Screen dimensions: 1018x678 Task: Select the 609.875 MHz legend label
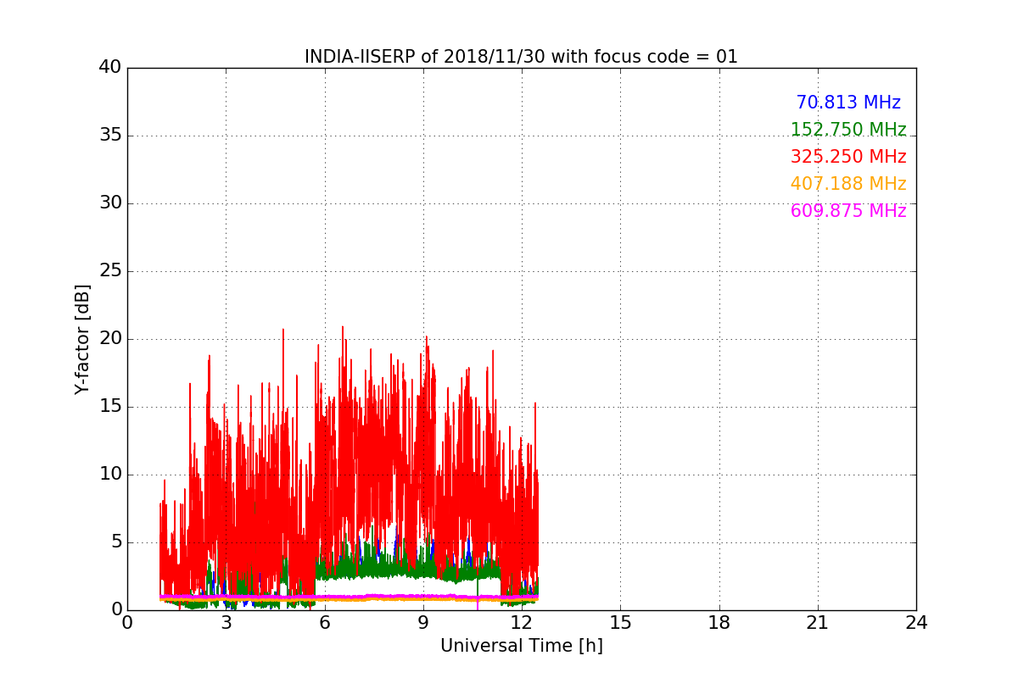coord(848,211)
